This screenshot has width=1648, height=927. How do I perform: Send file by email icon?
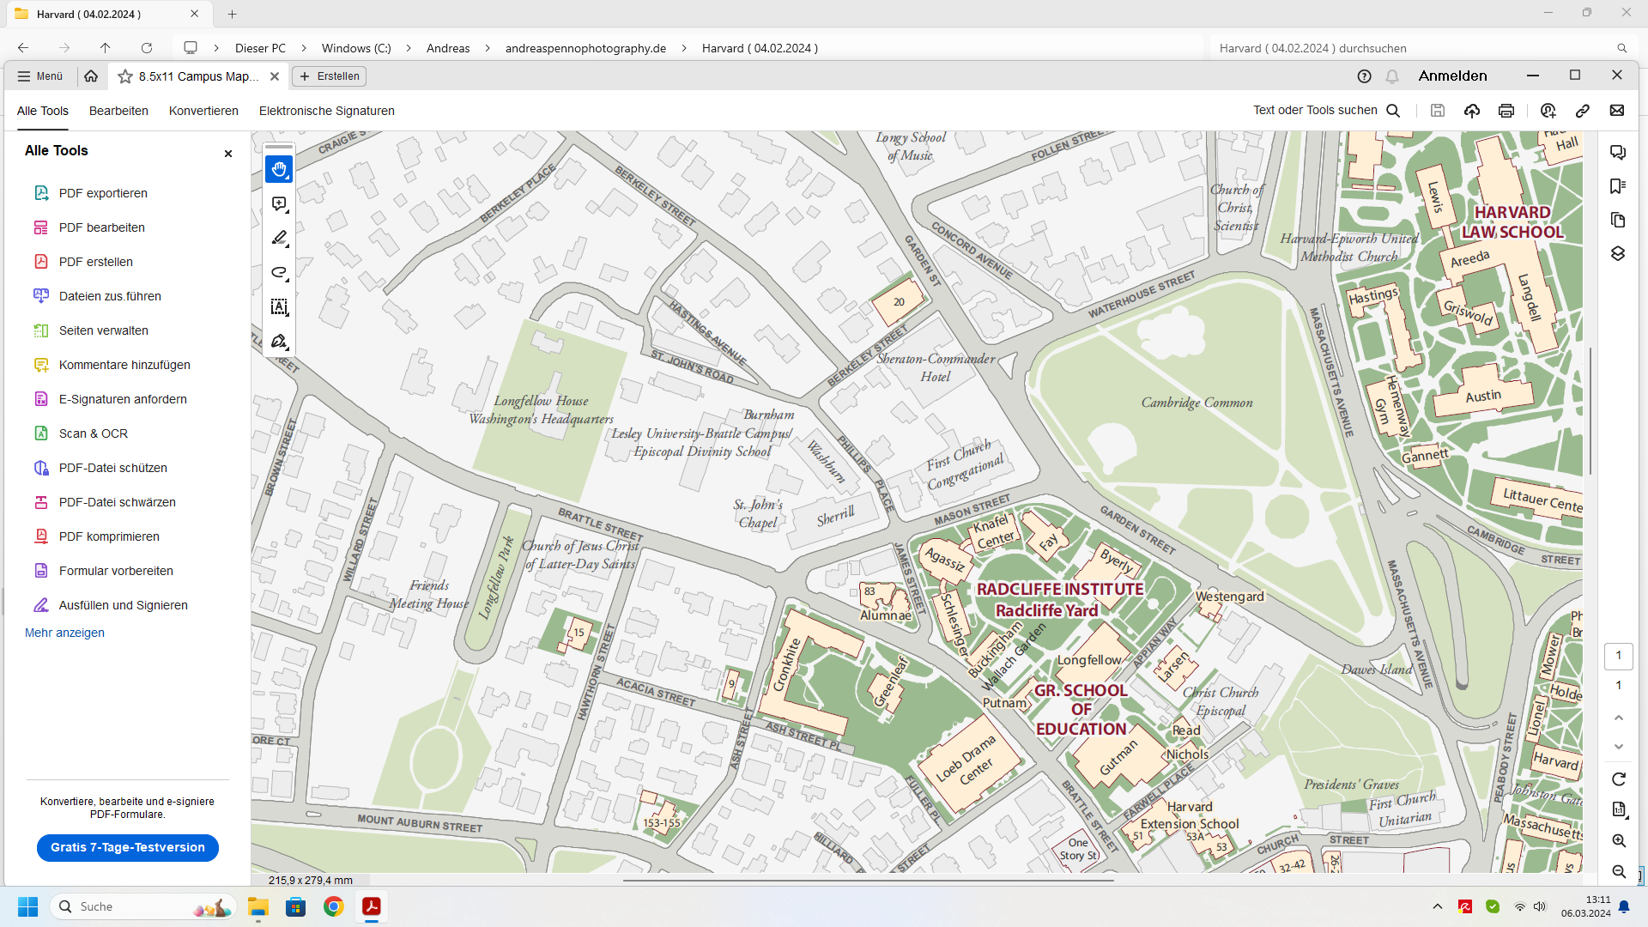[1617, 111]
